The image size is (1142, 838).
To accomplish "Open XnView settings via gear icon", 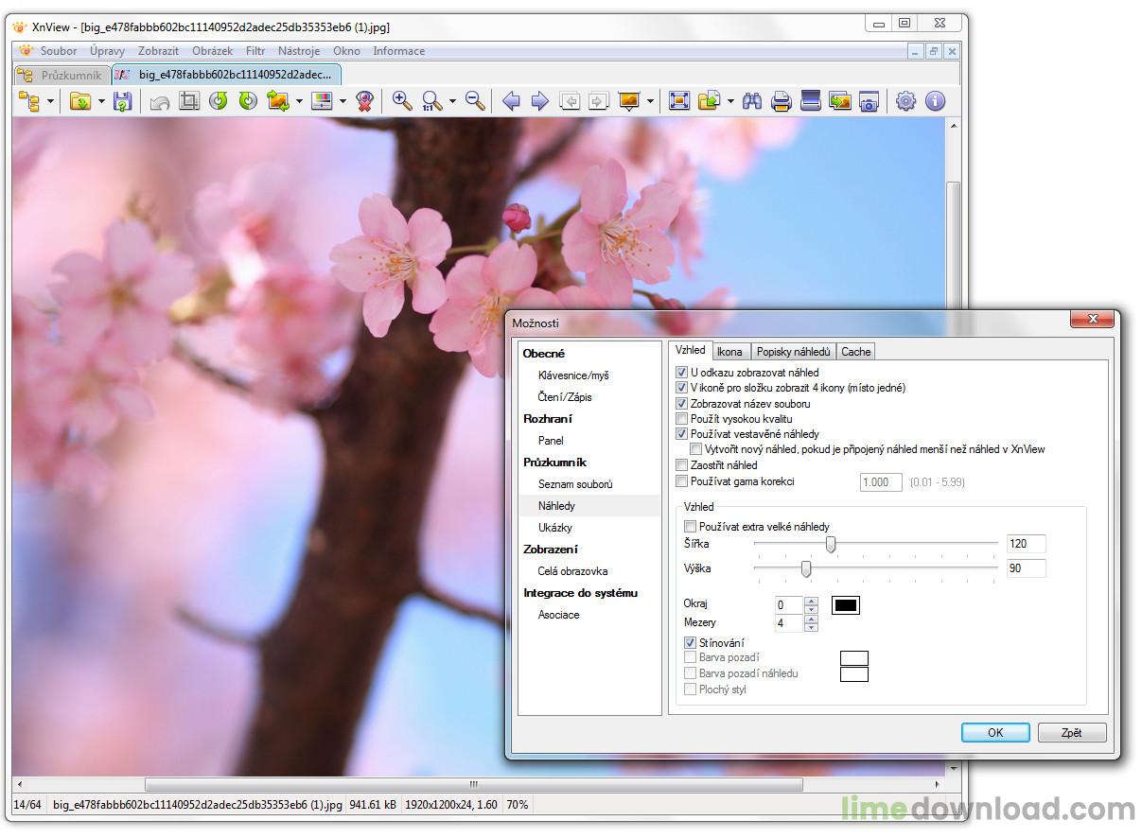I will 905,100.
